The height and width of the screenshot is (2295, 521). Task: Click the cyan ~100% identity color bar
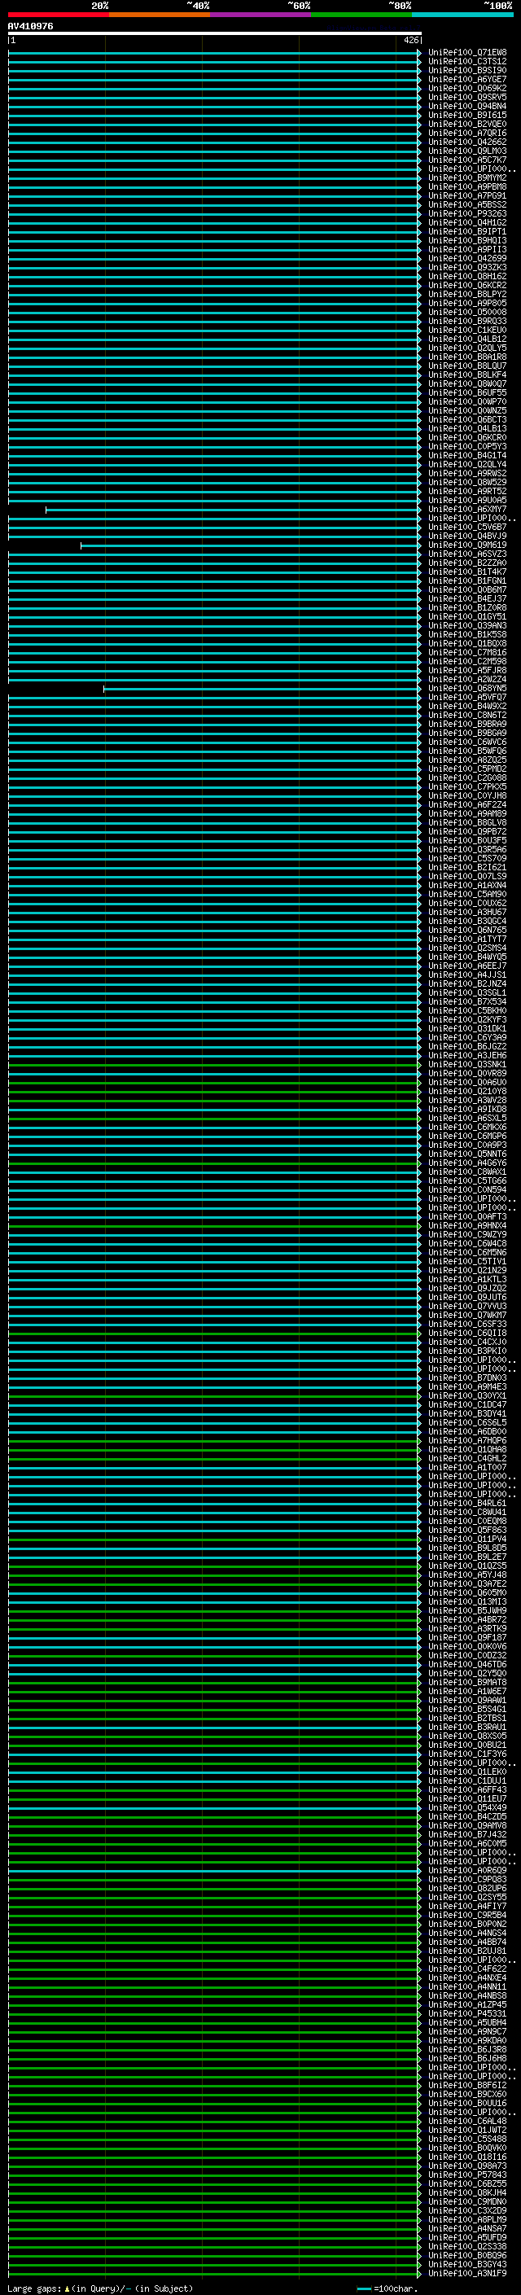click(x=462, y=15)
